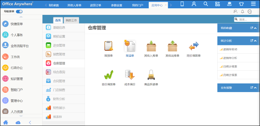Click the notification bell icon
260x126 pixels.
pyautogui.click(x=242, y=11)
